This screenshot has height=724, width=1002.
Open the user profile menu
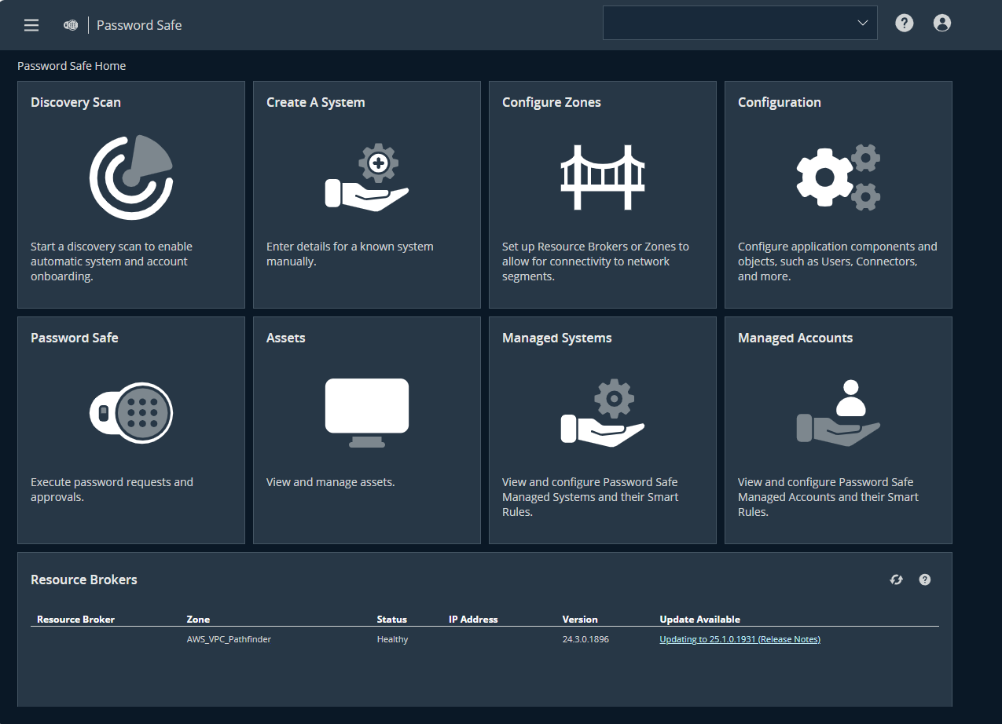941,23
